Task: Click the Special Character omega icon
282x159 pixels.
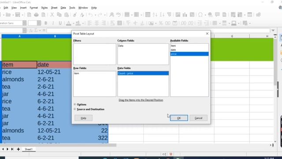Action: point(200,15)
